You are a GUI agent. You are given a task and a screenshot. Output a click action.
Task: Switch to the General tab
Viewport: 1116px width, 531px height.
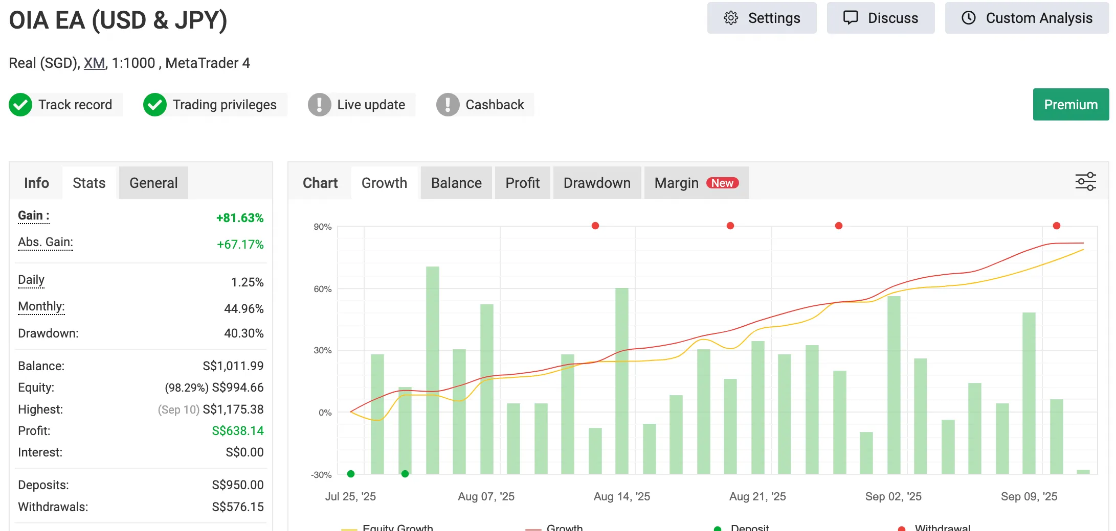(153, 183)
